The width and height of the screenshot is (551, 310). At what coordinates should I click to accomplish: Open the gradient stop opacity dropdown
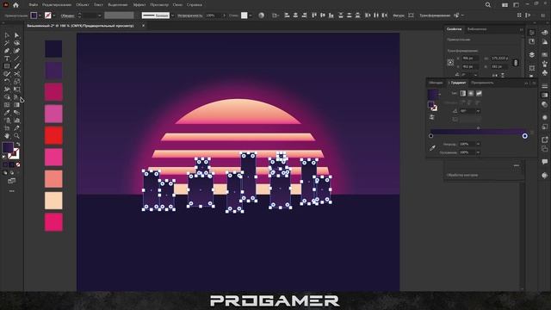coord(478,144)
